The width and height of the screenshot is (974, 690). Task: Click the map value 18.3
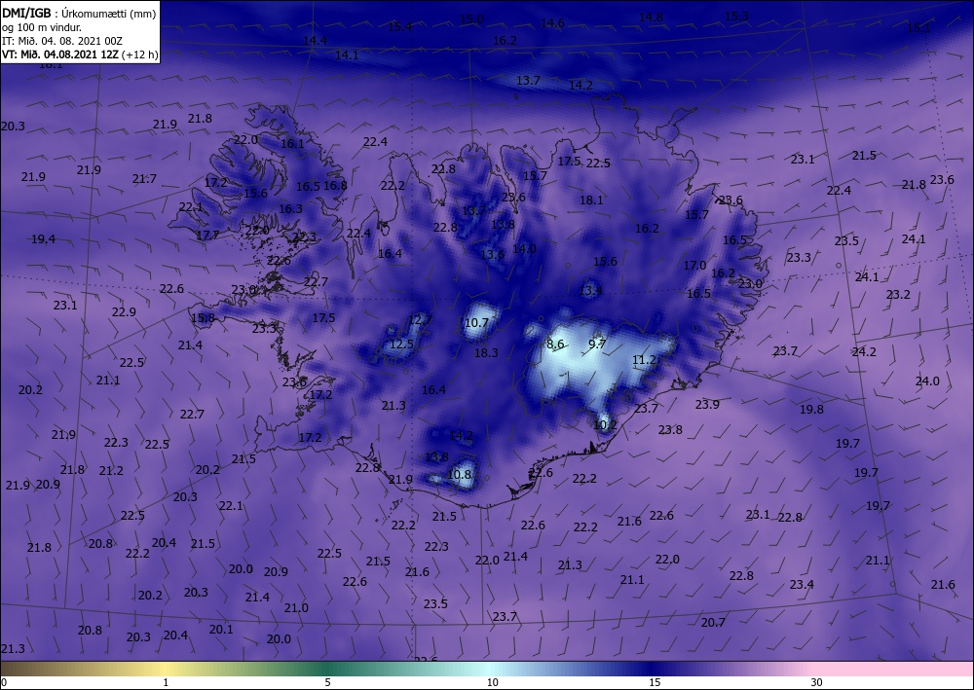486,352
